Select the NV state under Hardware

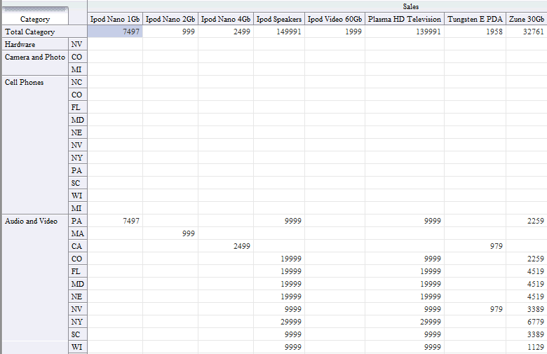78,44
